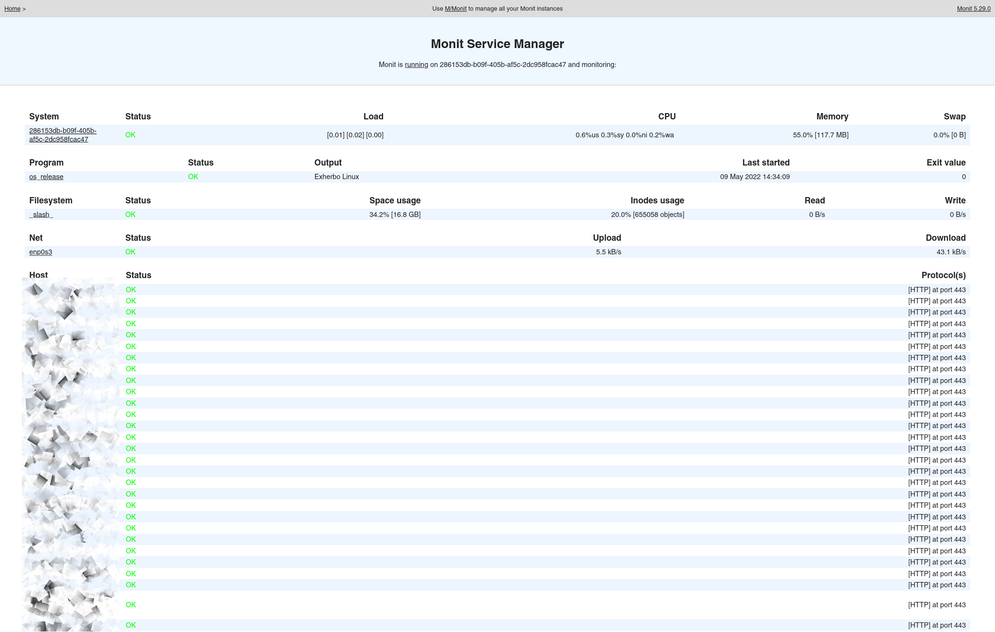Click the System row OK status

(x=130, y=135)
